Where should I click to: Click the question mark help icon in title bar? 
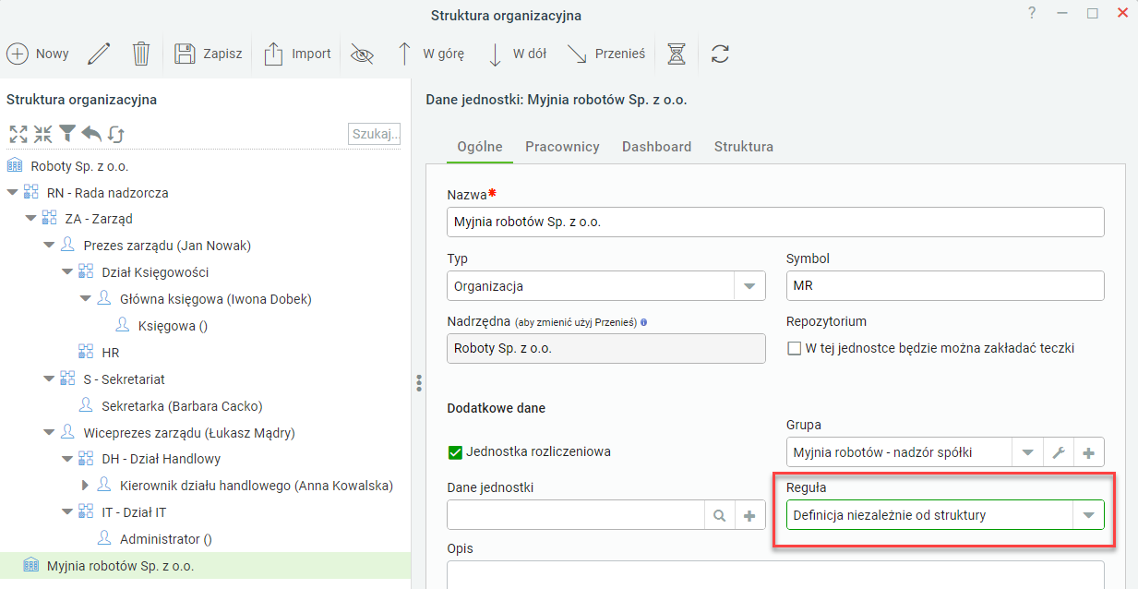click(1032, 13)
